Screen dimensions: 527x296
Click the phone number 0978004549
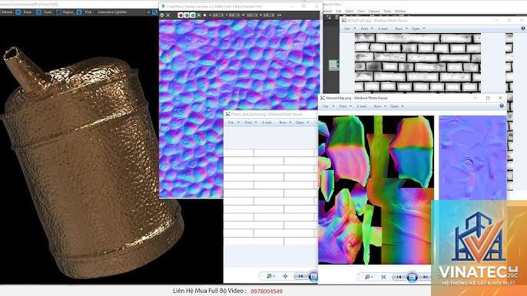coord(267,291)
